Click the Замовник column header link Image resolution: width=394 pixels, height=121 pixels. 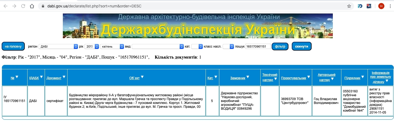point(238,78)
